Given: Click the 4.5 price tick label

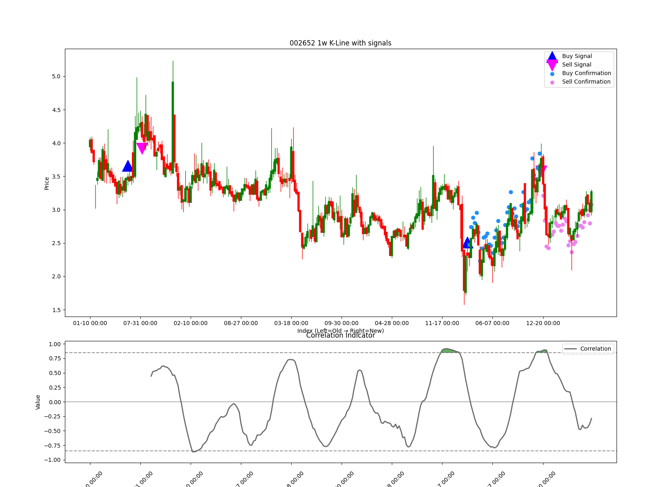Looking at the screenshot, I should click(x=56, y=110).
